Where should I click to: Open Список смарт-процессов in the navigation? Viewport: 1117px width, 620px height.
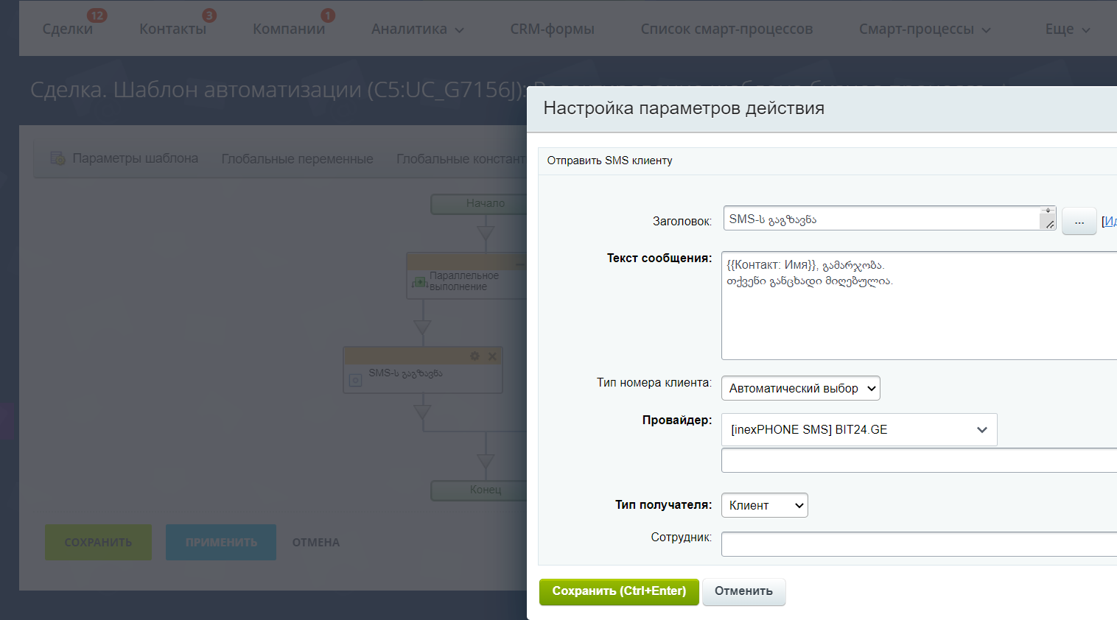coord(726,29)
